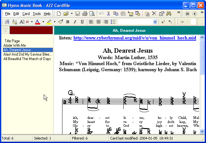
Task: Insert a picture using the image icon
Action: (x=131, y=14)
